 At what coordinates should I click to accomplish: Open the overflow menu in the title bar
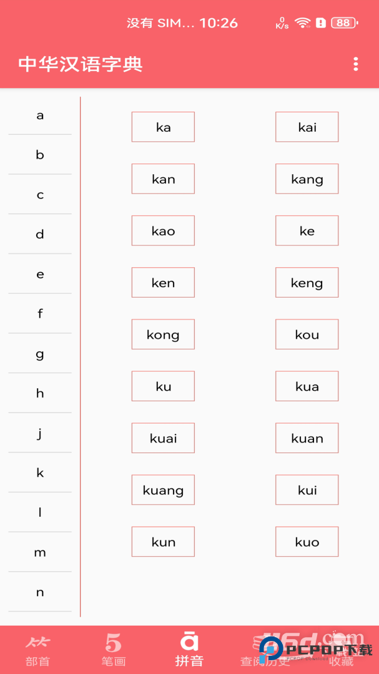(x=355, y=64)
